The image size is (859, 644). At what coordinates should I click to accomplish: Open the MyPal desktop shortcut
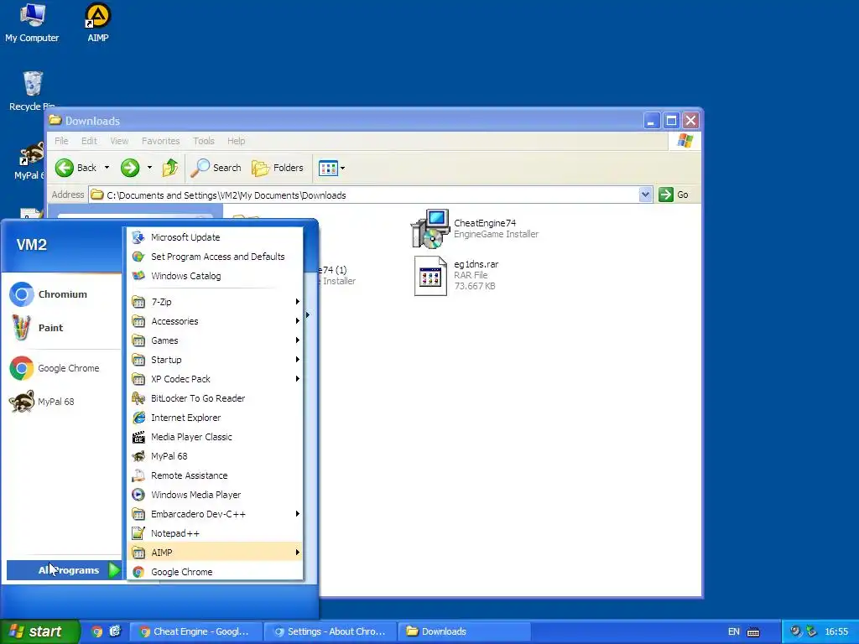coord(29,160)
